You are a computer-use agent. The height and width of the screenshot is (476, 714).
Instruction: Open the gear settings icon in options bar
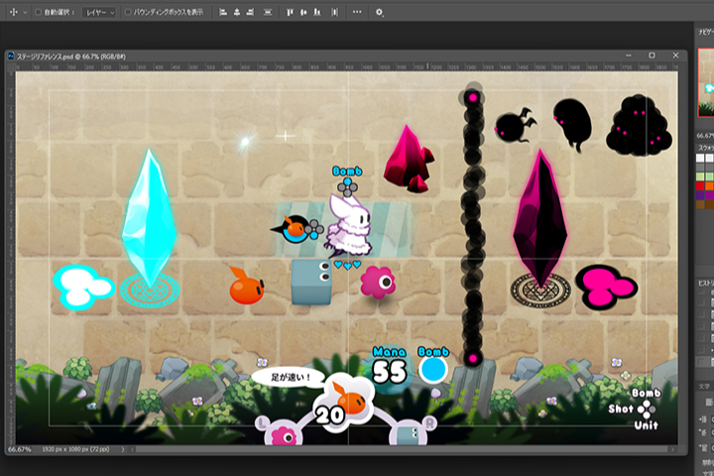[381, 12]
